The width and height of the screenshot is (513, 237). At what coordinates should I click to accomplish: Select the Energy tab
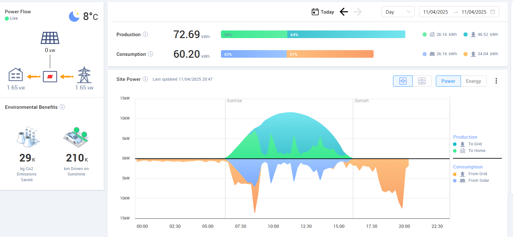coord(473,81)
